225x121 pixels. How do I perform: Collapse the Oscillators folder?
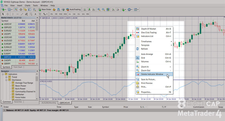point(6,80)
